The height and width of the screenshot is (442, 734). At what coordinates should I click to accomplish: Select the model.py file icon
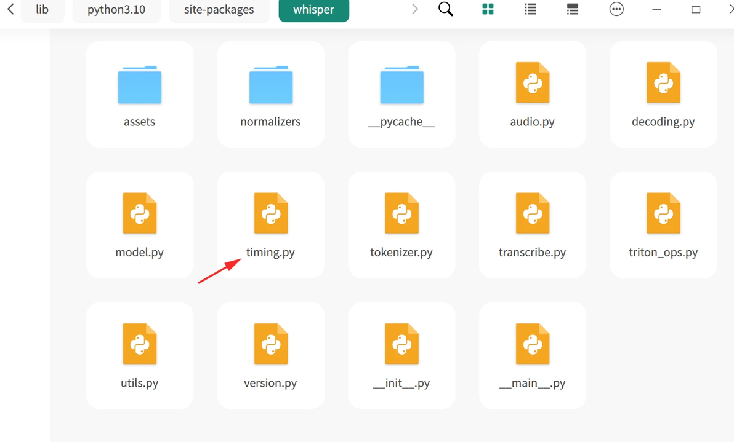(x=140, y=213)
